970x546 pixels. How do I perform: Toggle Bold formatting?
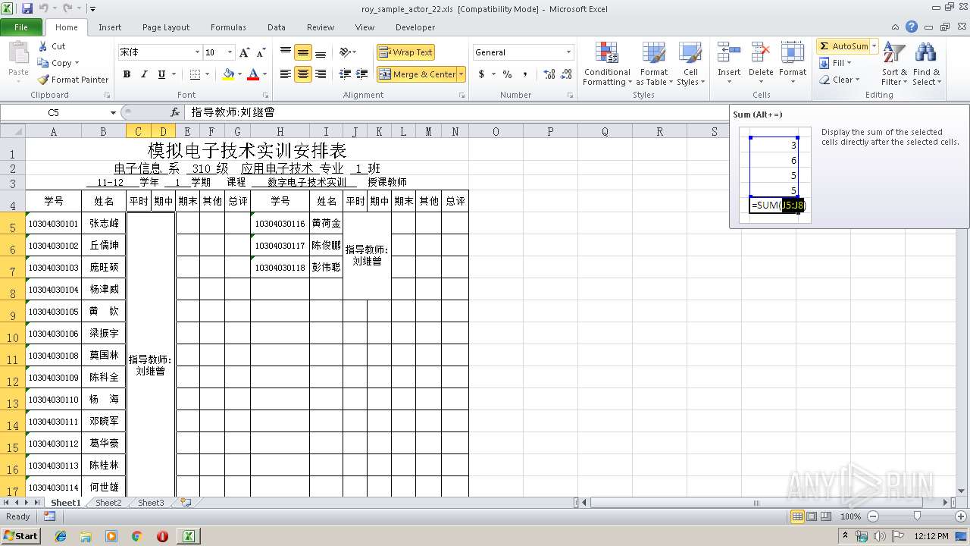127,74
